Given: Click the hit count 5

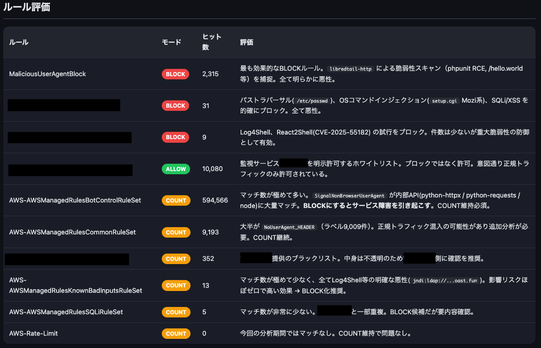Looking at the screenshot, I should (x=204, y=312).
